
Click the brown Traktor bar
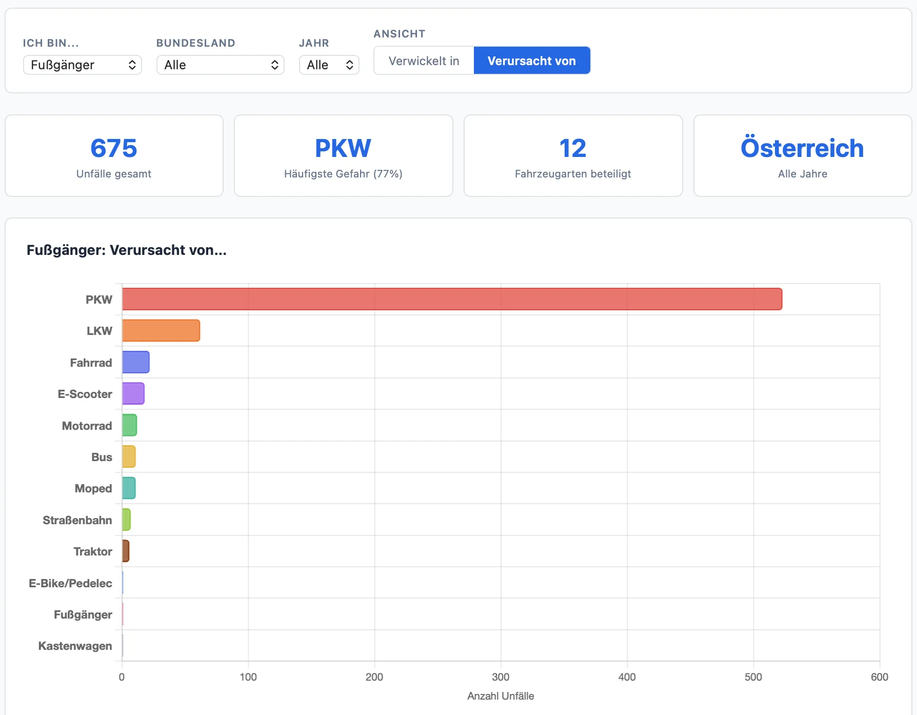[x=126, y=551]
